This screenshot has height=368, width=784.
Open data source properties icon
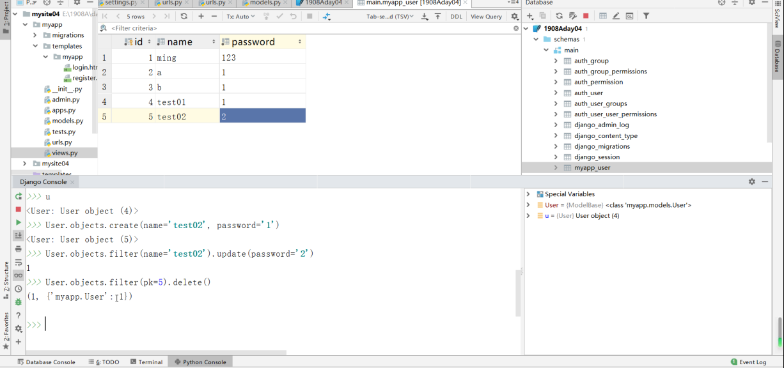pyautogui.click(x=573, y=16)
